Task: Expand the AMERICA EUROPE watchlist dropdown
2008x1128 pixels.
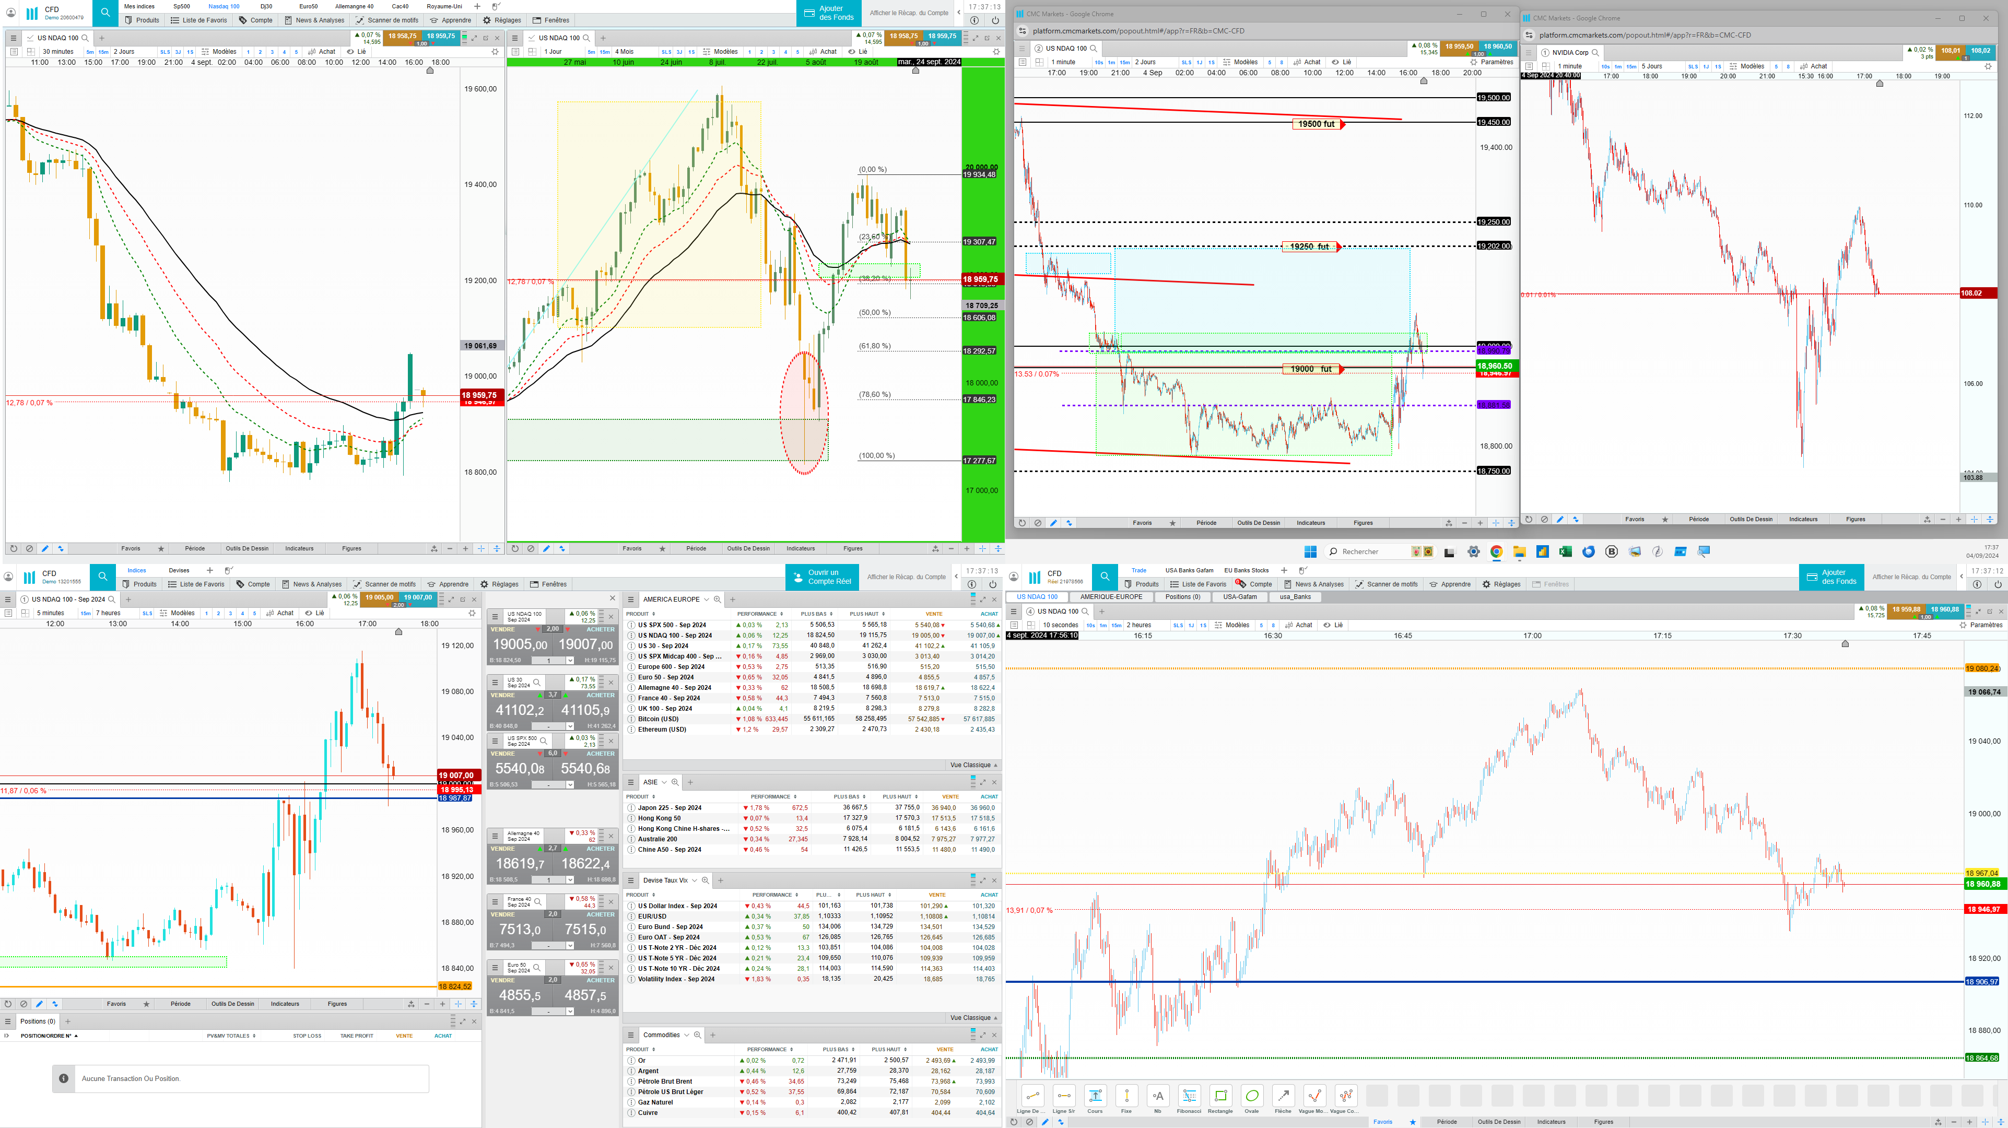Action: [x=706, y=600]
